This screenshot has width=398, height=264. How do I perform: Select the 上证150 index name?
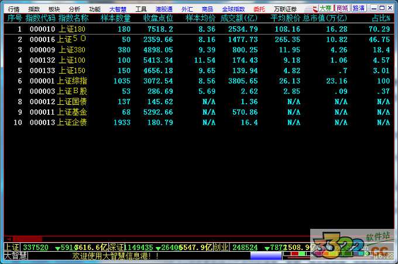[72, 71]
